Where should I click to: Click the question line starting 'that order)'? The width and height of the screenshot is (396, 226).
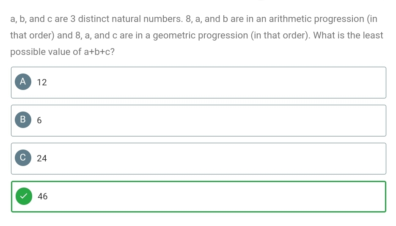pyautogui.click(x=197, y=35)
